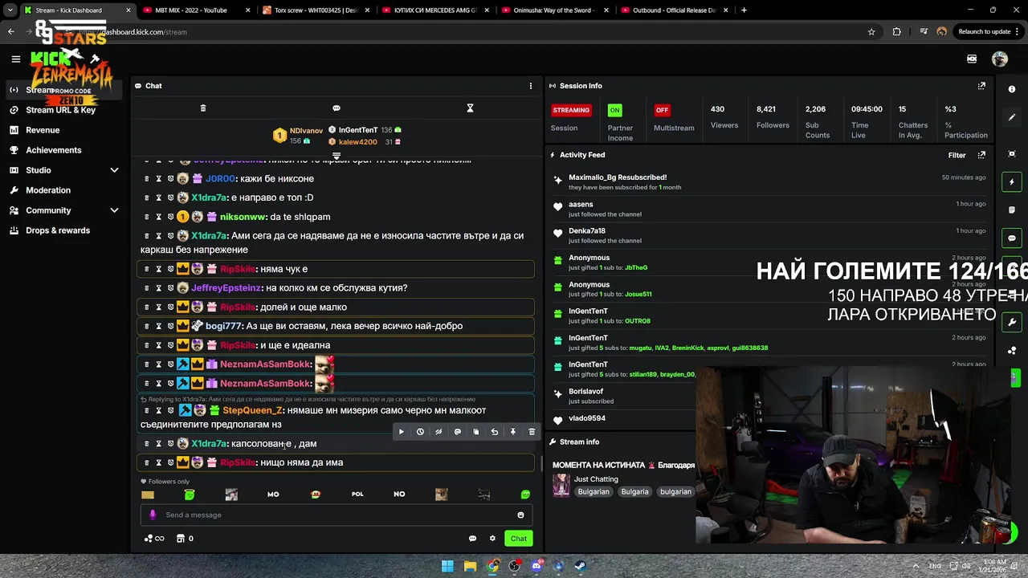Collapse the gifter leaderboard in chat
1028x578 pixels.
[337, 156]
